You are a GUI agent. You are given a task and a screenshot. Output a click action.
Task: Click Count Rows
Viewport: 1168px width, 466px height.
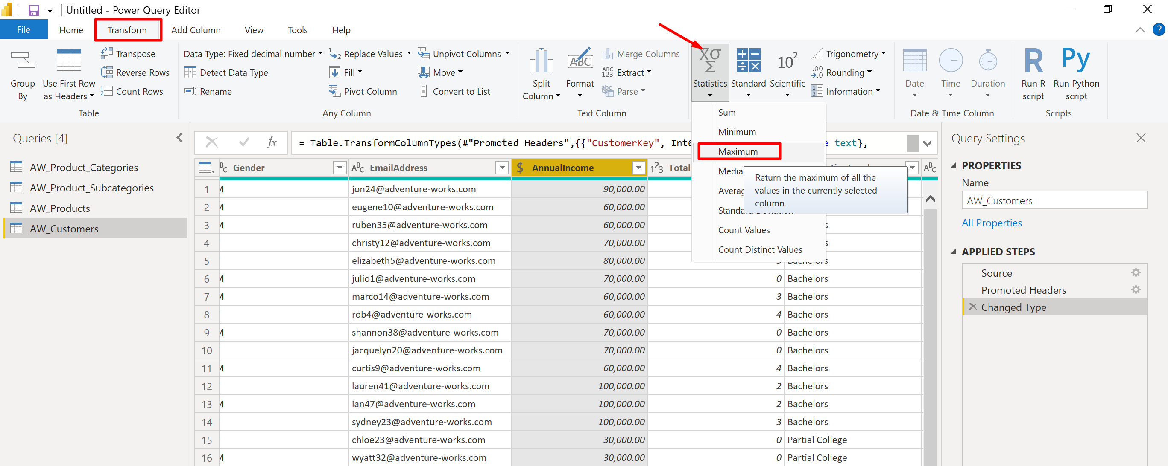coord(132,91)
